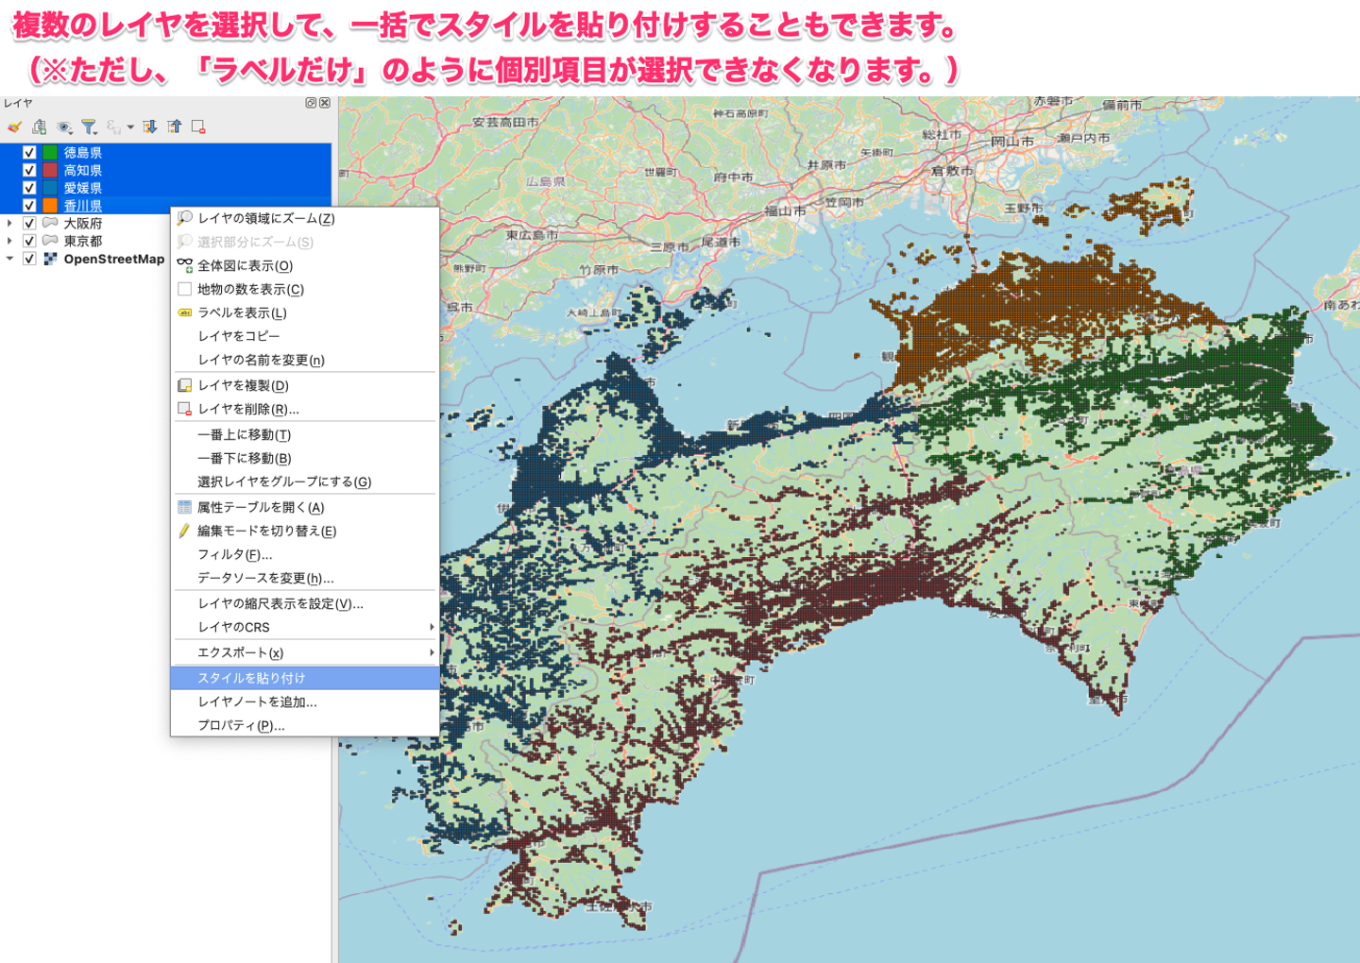1360x963 pixels.
Task: Click the remove layer toolbar icon
Action: pyautogui.click(x=198, y=127)
